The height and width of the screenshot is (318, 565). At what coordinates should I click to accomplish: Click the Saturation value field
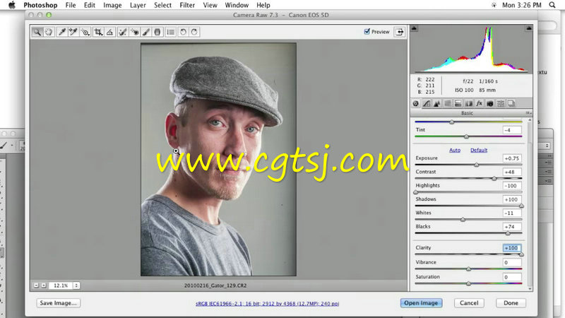[x=511, y=277]
